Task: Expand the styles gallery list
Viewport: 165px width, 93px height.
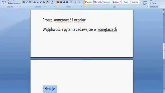Action: [x=141, y=3]
